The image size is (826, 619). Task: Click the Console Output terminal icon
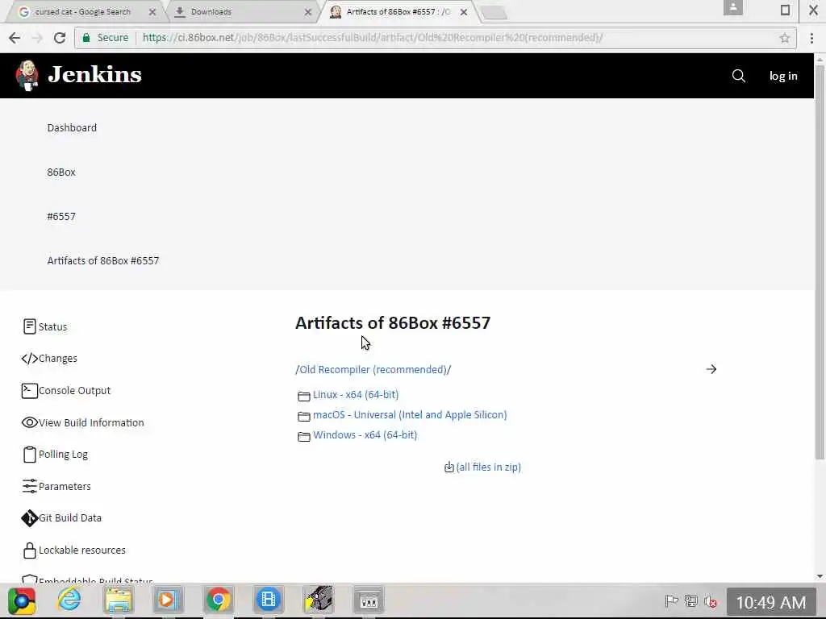point(30,391)
